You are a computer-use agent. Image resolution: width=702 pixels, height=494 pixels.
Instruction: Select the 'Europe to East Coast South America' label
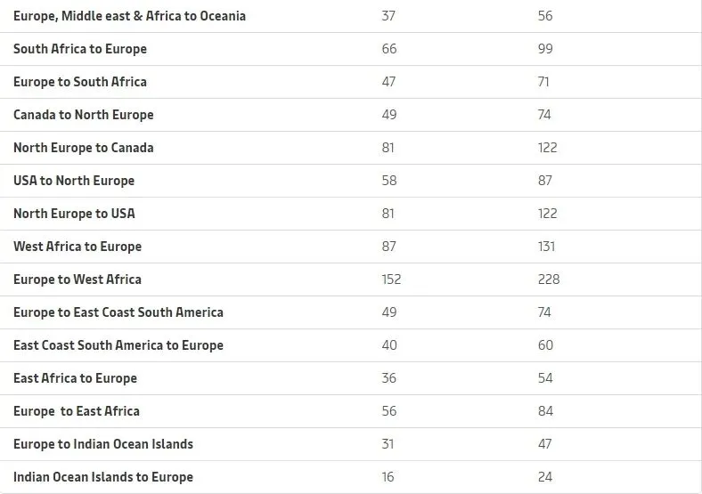point(118,312)
